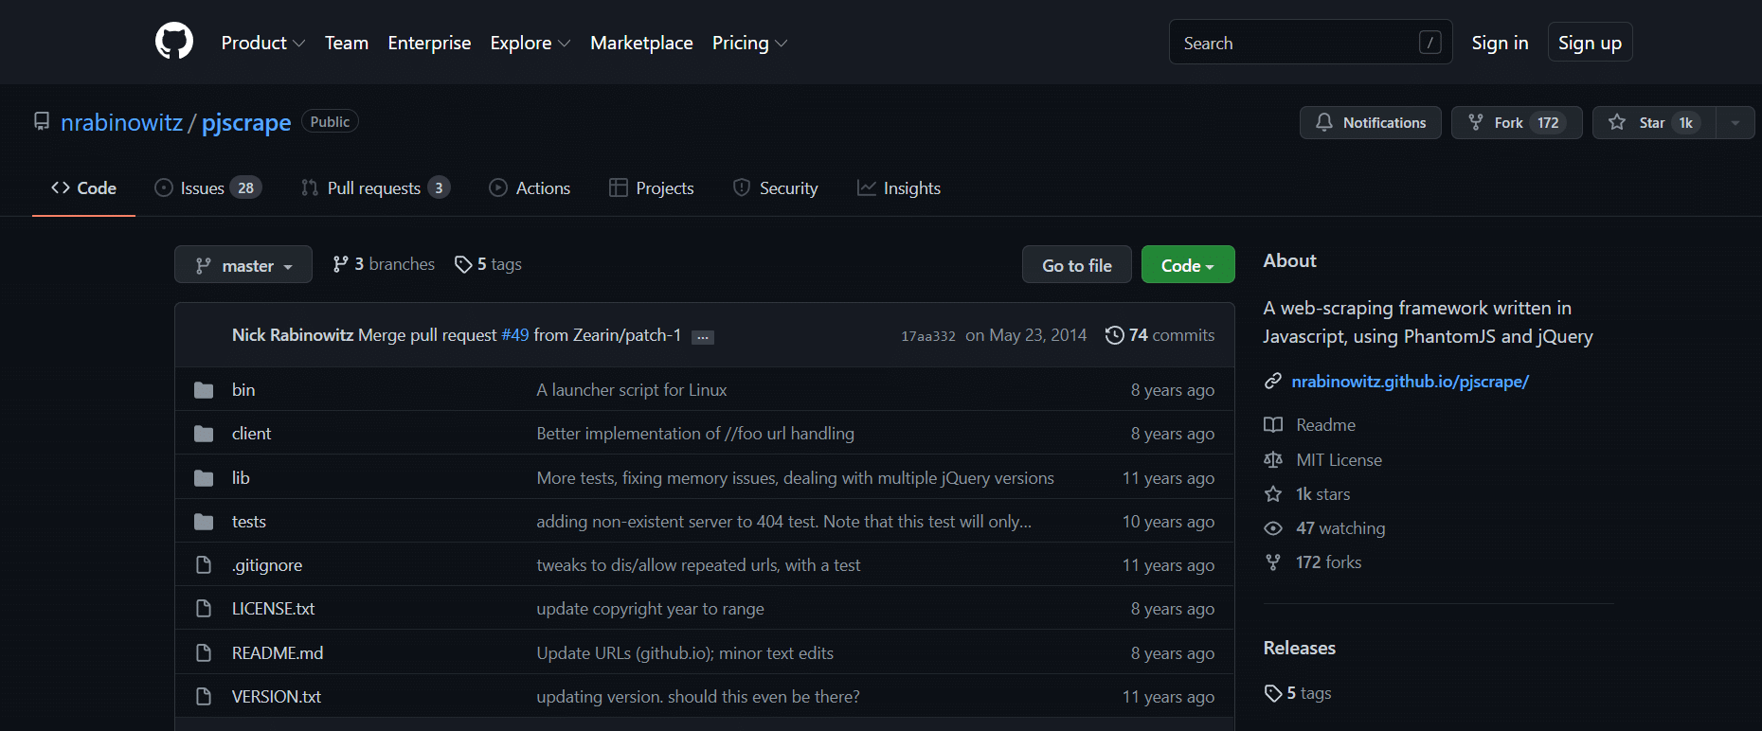1762x731 pixels.
Task: Click the Notifications bell icon
Action: coord(1324,122)
